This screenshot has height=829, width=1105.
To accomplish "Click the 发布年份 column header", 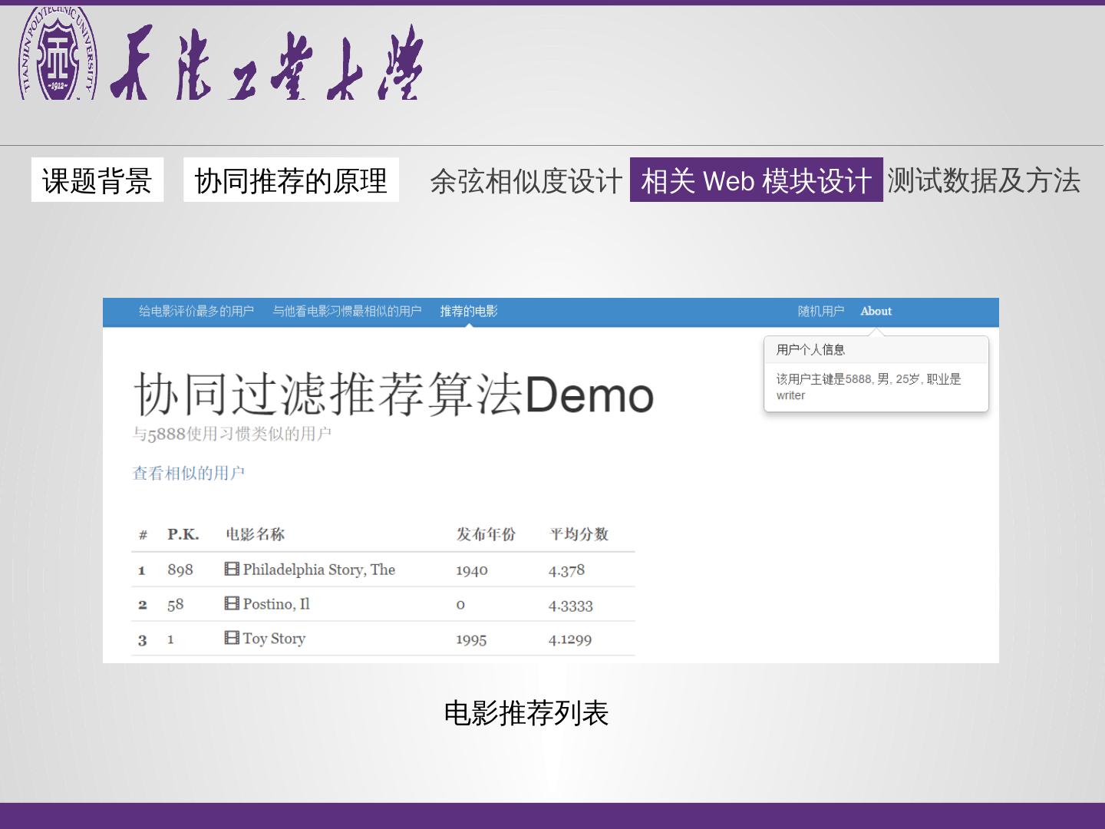I will pyautogui.click(x=486, y=534).
